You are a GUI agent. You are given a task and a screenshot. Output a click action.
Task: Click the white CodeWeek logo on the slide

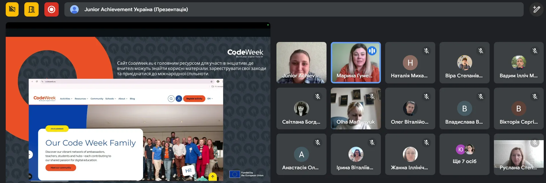245,53
